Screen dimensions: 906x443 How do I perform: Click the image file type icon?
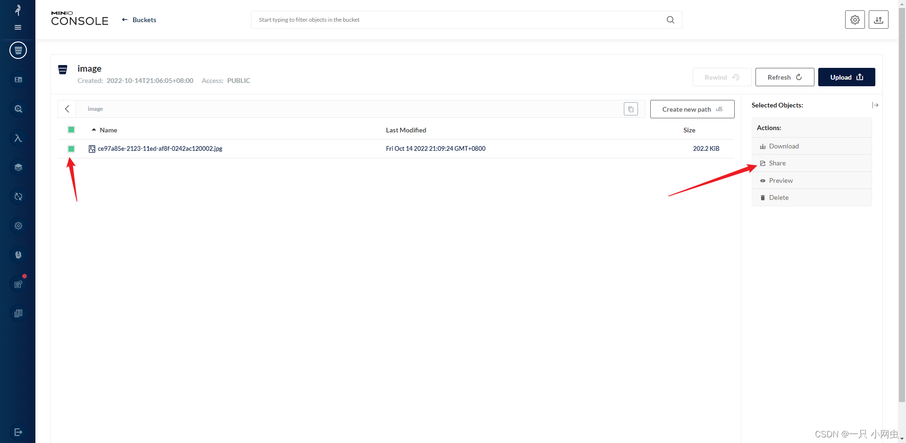coord(92,149)
